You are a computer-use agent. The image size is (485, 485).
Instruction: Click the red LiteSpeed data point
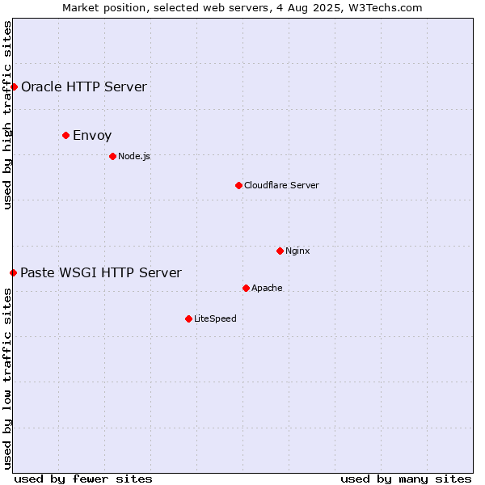click(x=189, y=319)
